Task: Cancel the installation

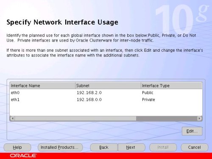Action: [x=195, y=147]
